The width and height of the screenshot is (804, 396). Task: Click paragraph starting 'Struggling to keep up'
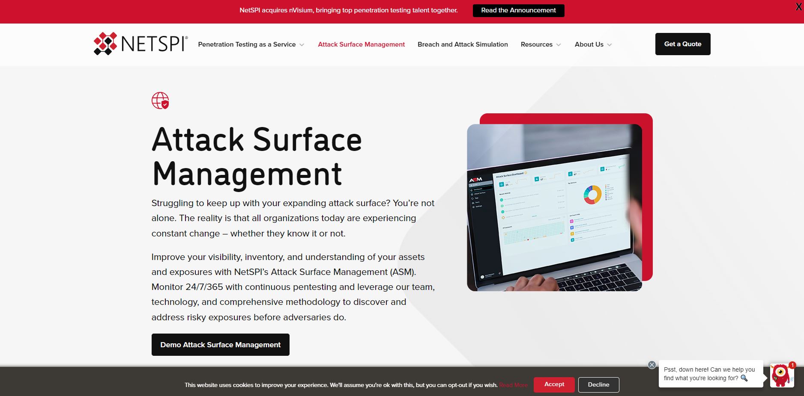click(293, 218)
